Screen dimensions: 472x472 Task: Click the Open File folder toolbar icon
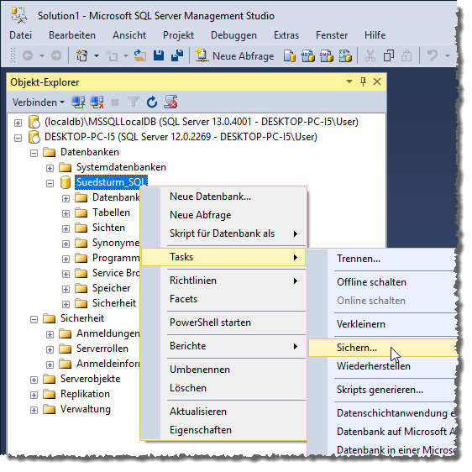(x=140, y=55)
